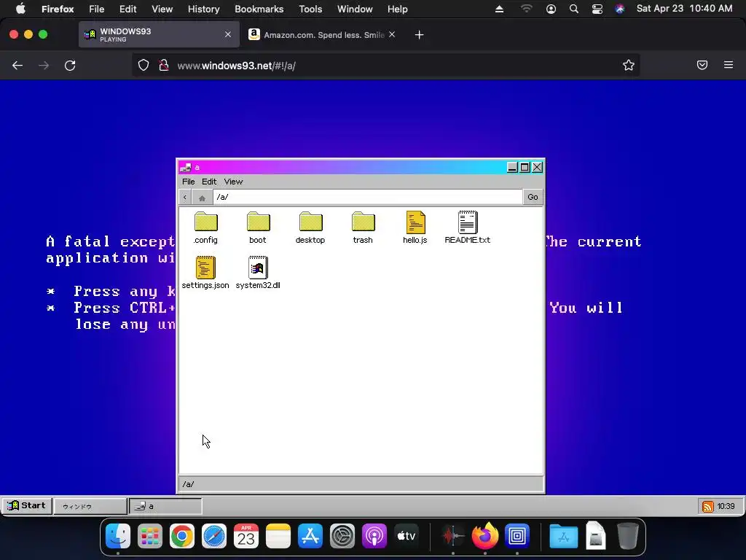The image size is (746, 560).
Task: Open App Store from the Dock
Action: (x=310, y=536)
